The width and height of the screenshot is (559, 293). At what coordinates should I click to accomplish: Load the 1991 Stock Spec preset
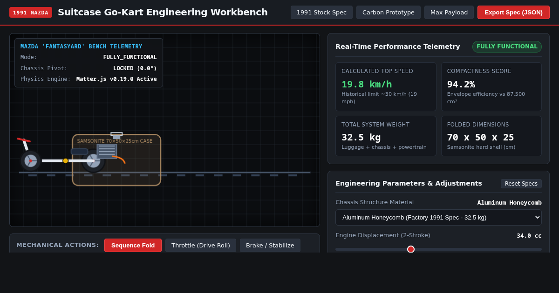pyautogui.click(x=321, y=13)
